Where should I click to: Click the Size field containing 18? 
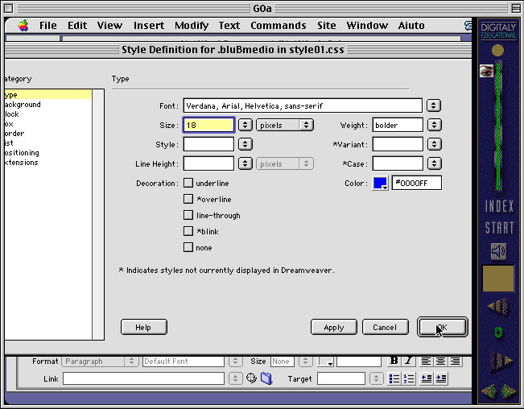point(208,125)
